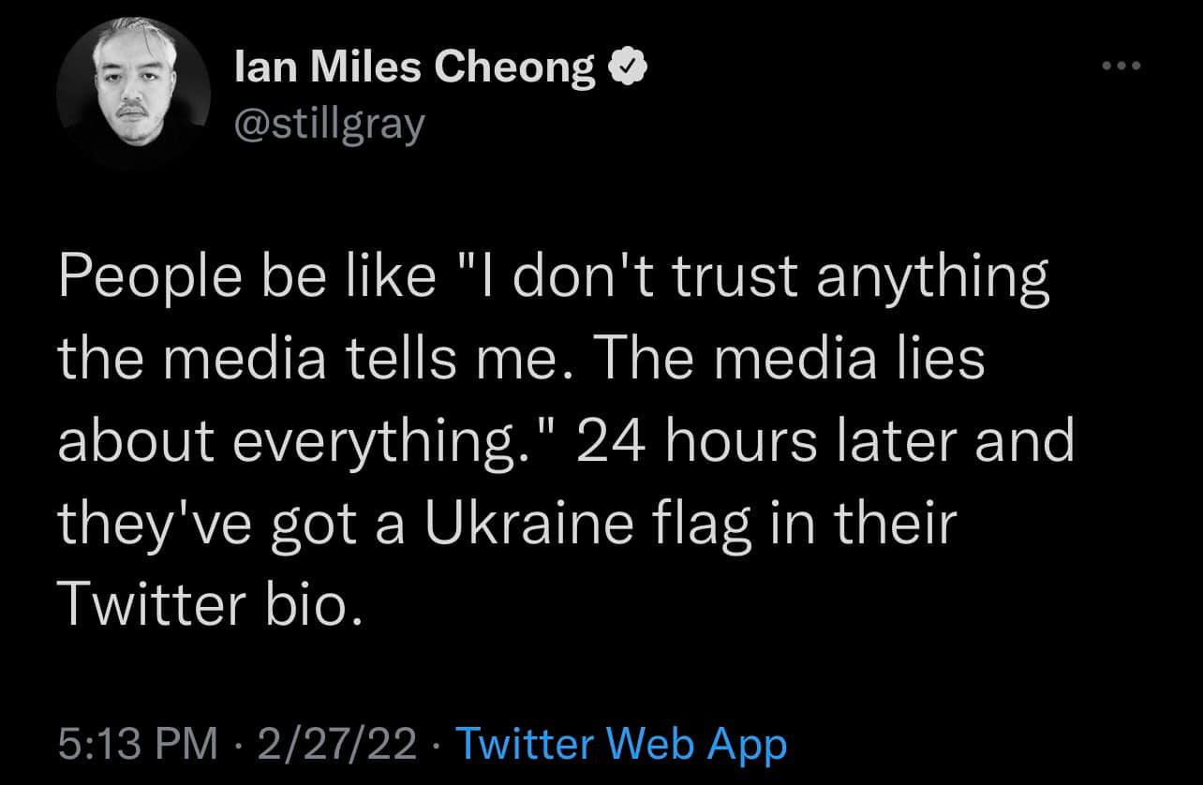Open the tweet author's profile avatar

pyautogui.click(x=131, y=95)
